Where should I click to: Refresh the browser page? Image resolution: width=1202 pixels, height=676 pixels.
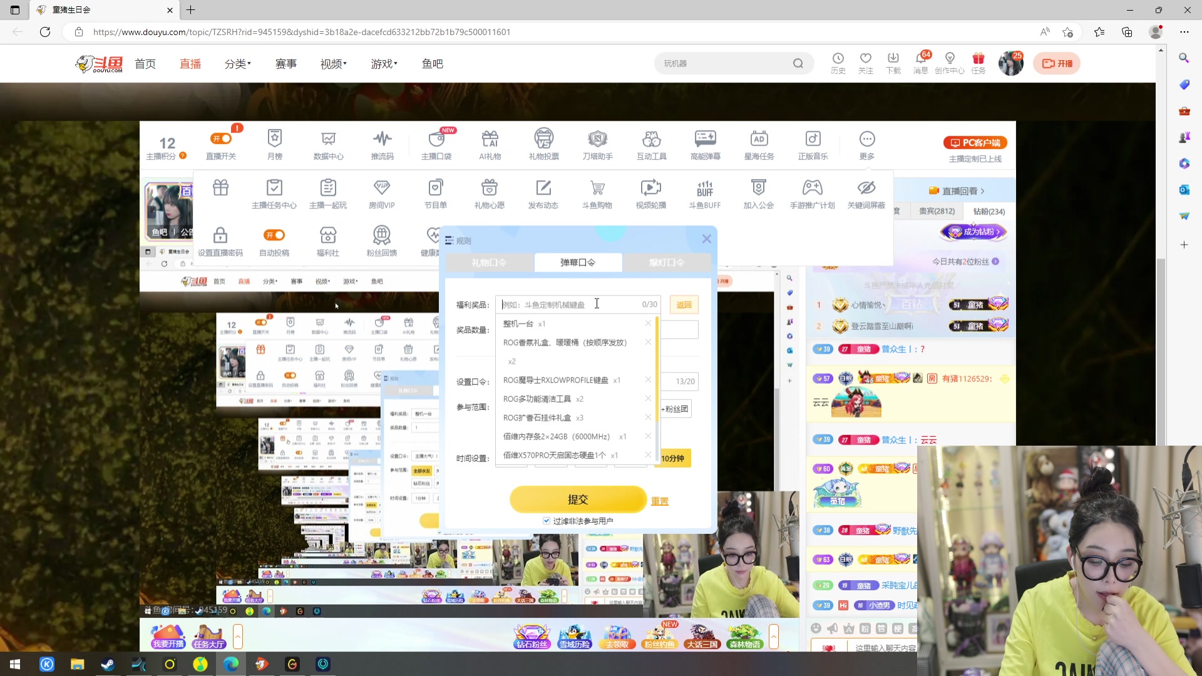pos(45,32)
